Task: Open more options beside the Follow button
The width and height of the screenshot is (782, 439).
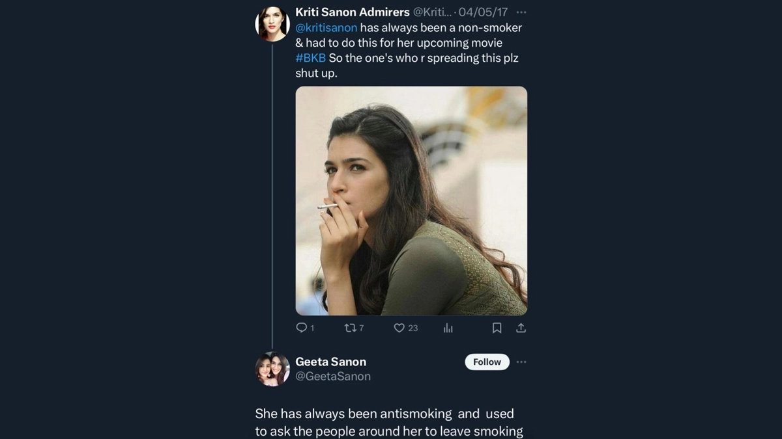Action: [521, 362]
